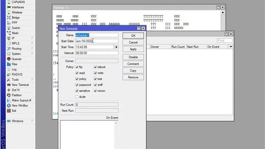Select the IP menu icon
265x149 pixels.
9,38
